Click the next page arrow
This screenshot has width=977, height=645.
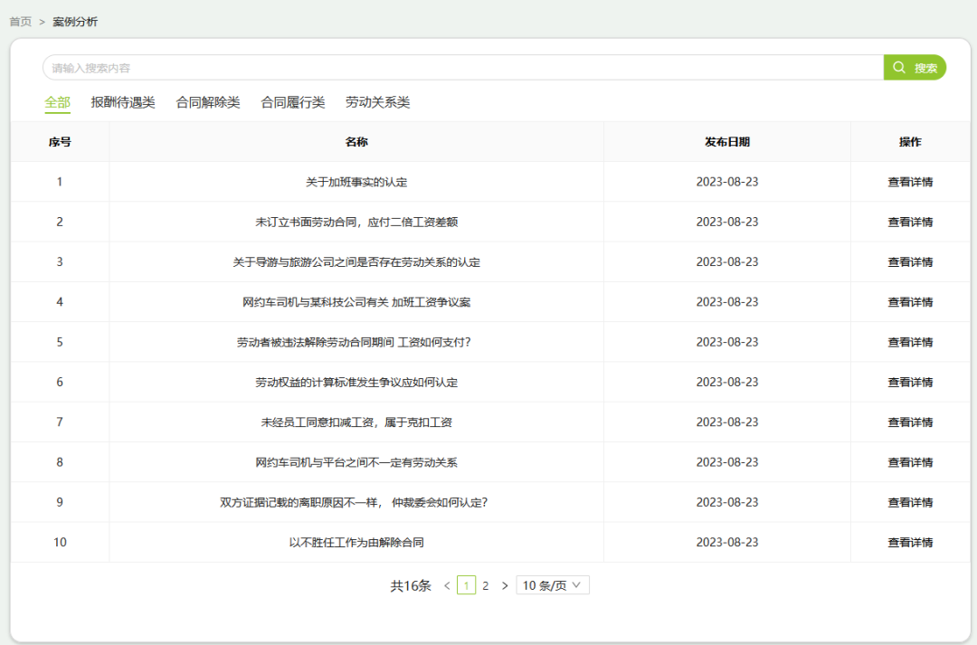[505, 586]
